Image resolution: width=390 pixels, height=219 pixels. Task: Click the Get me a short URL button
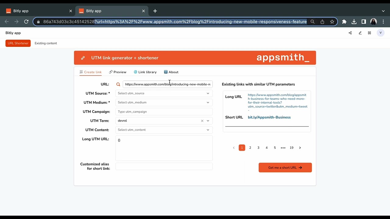pos(285,168)
